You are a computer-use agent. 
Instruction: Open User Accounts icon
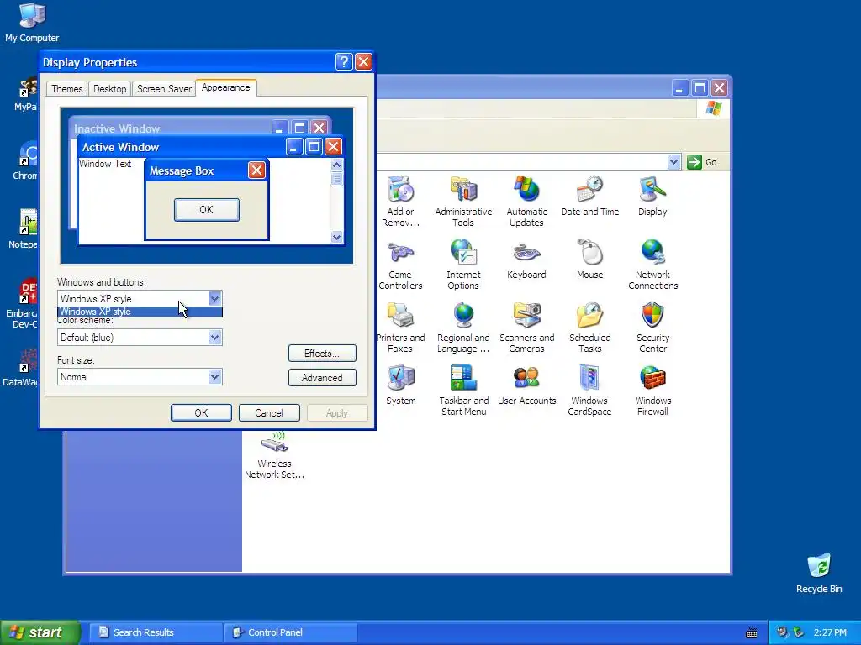pos(526,385)
